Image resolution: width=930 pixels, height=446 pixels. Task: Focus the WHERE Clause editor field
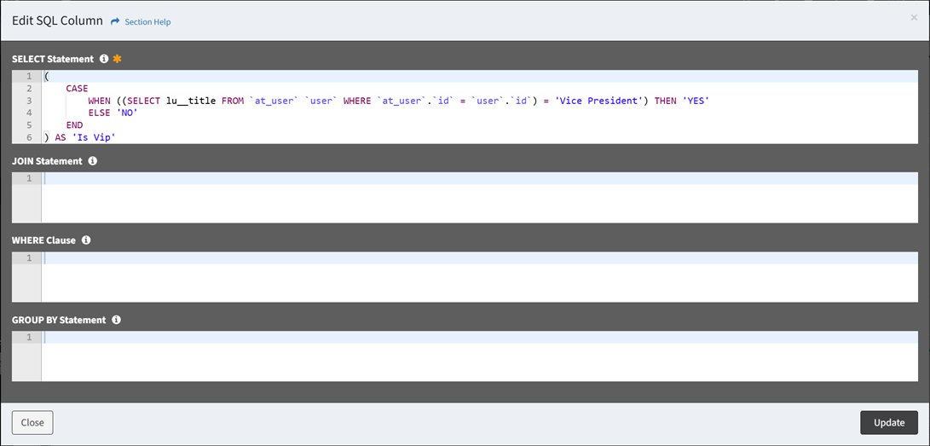pos(479,277)
